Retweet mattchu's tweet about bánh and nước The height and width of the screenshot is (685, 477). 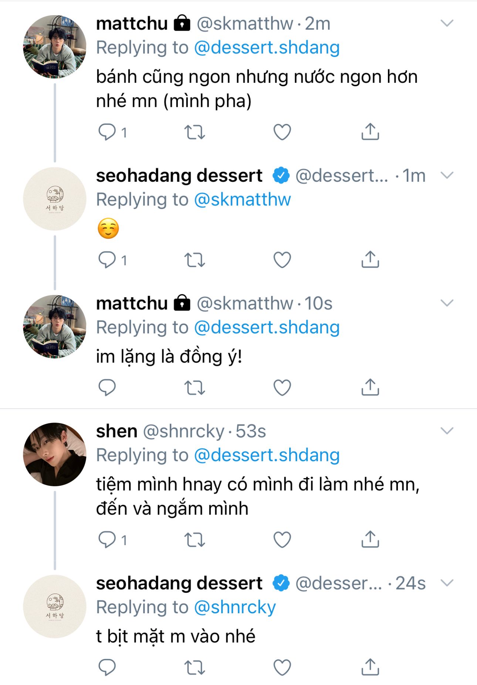[194, 132]
